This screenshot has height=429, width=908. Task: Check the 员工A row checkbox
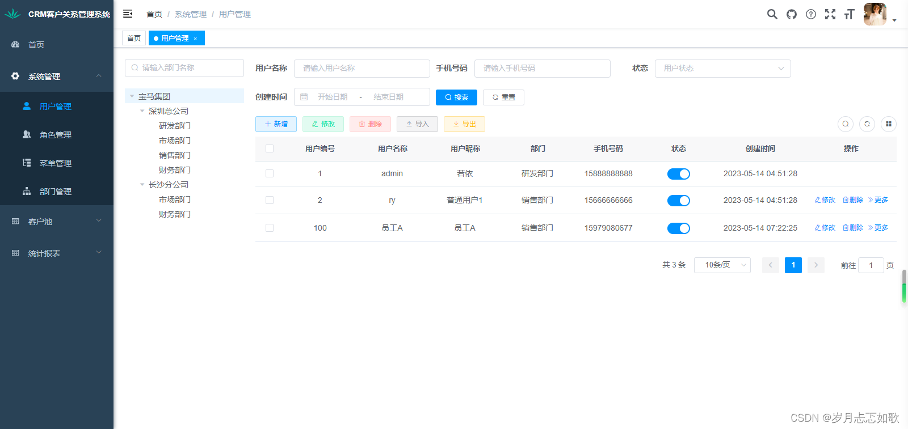[x=270, y=228]
